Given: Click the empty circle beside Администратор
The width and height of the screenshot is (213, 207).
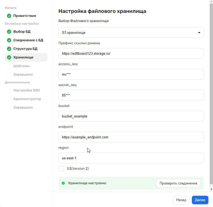Looking at the screenshot, I should [9, 99].
